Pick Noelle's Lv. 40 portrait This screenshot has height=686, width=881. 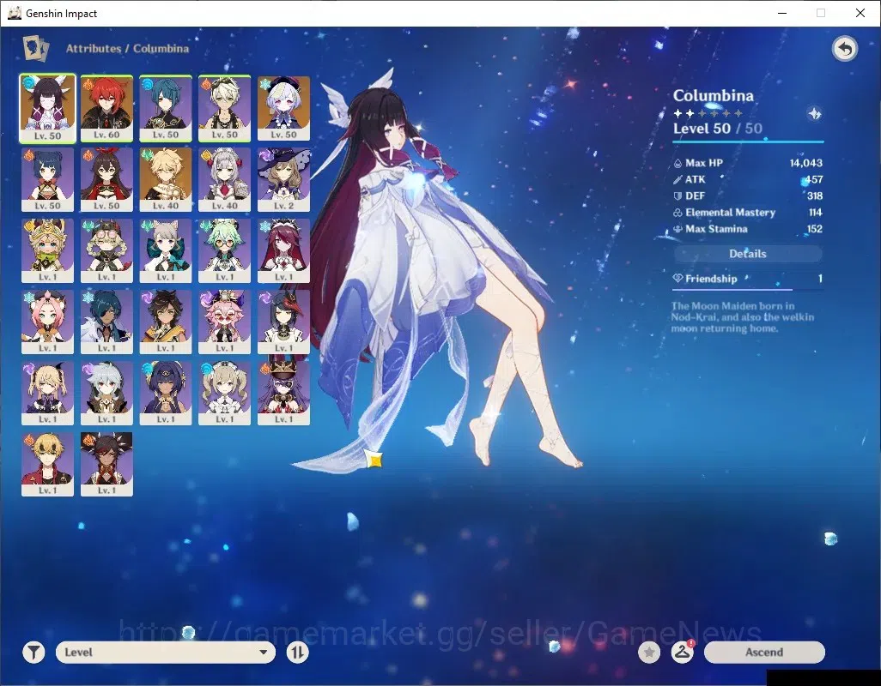(x=225, y=179)
